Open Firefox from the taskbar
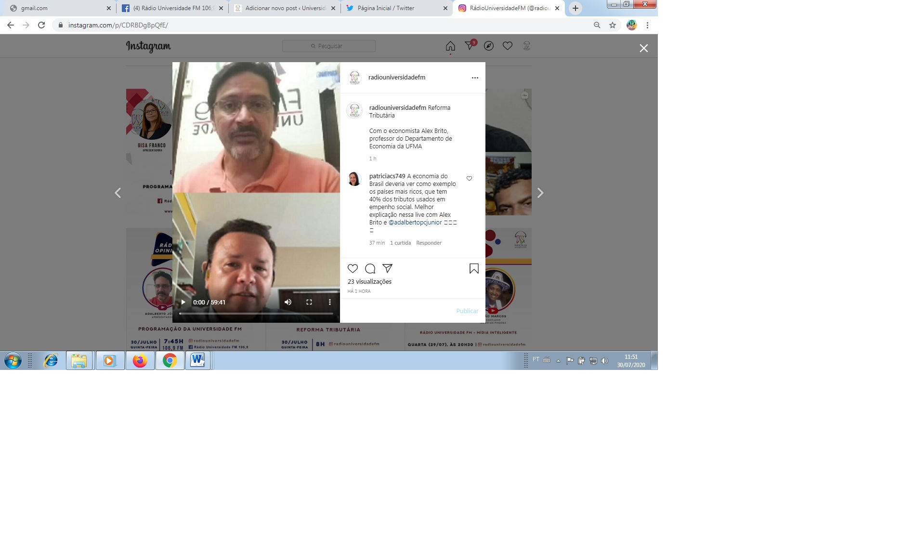This screenshot has height=553, width=915. [x=140, y=360]
